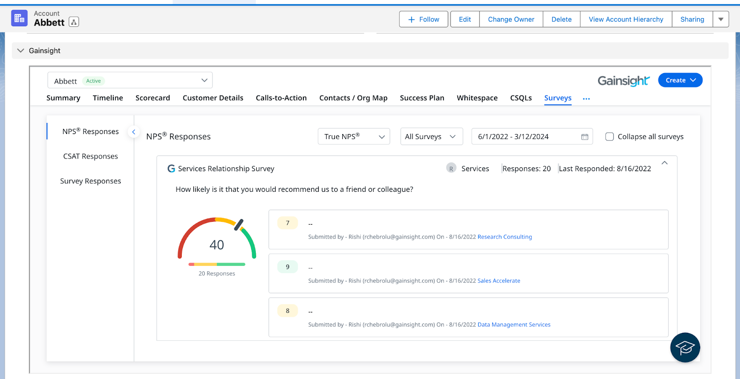Open the Success Plan tab

(422, 98)
